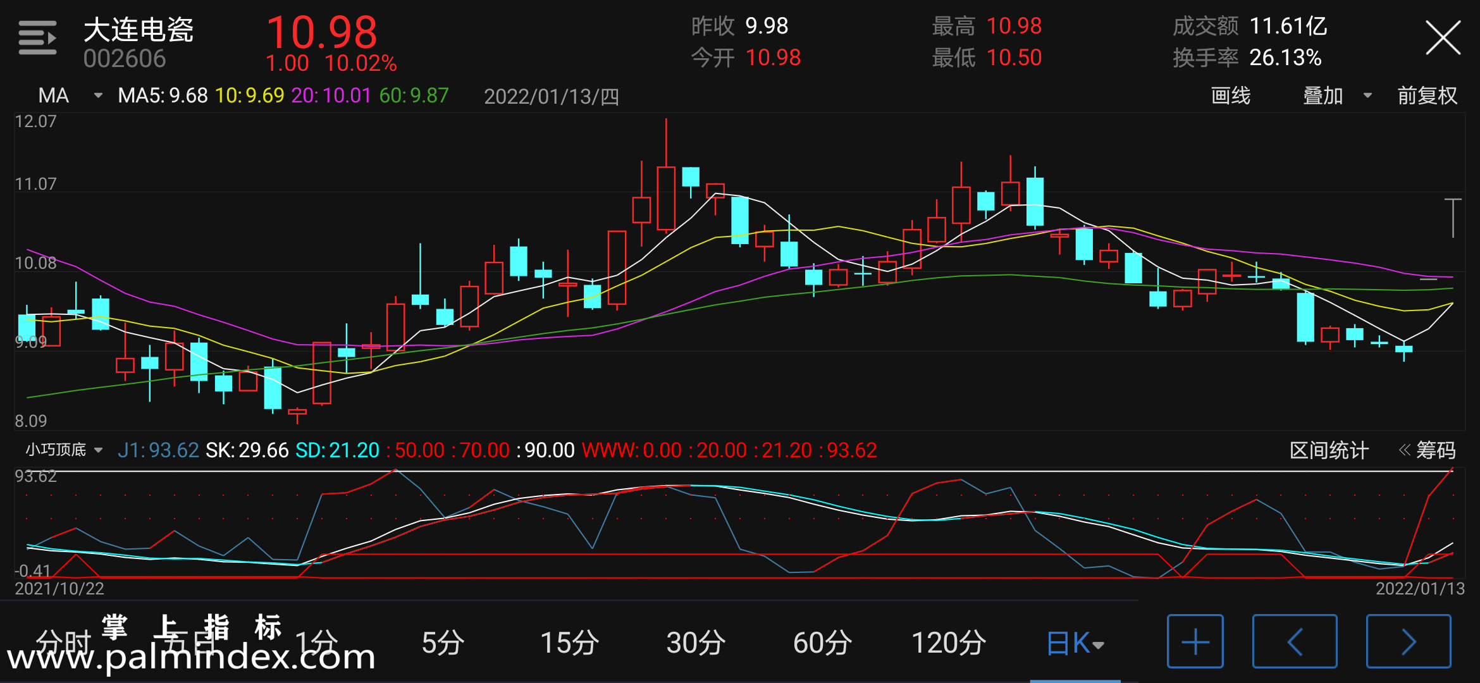
Task: Click current price 10.98 in large red
Action: click(x=322, y=32)
